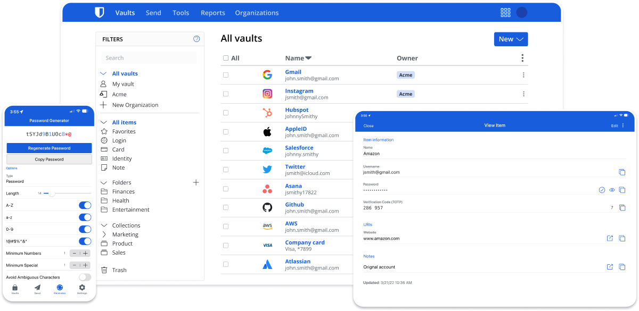
Task: Click the filters help question mark icon
Action: pyautogui.click(x=196, y=39)
